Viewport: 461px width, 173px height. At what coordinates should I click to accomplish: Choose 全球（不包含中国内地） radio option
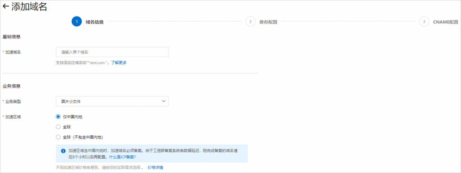coord(58,137)
